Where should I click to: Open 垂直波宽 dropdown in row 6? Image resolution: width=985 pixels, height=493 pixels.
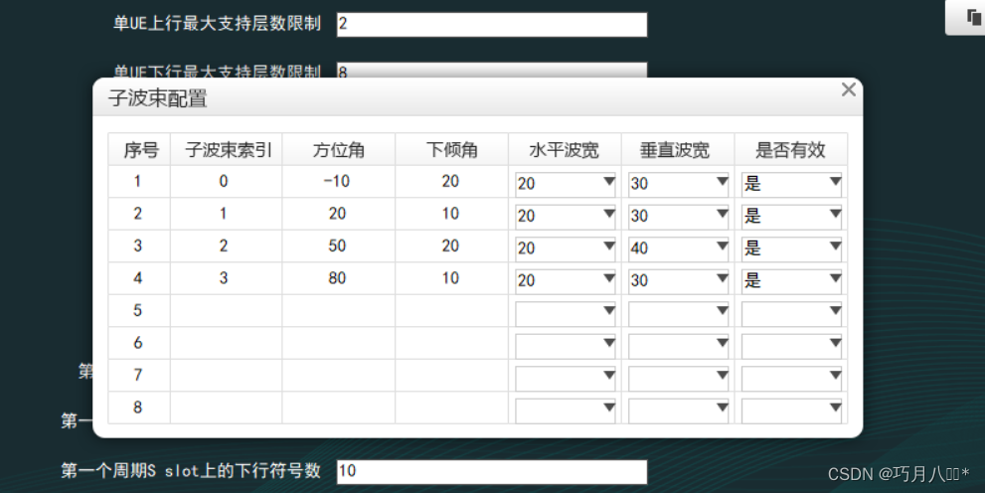[x=679, y=345]
